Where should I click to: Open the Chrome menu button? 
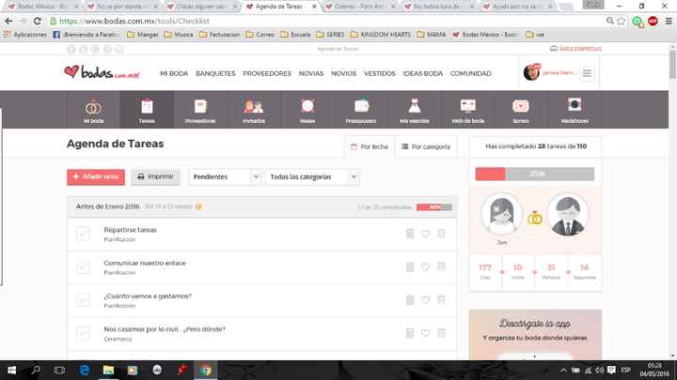pos(669,21)
